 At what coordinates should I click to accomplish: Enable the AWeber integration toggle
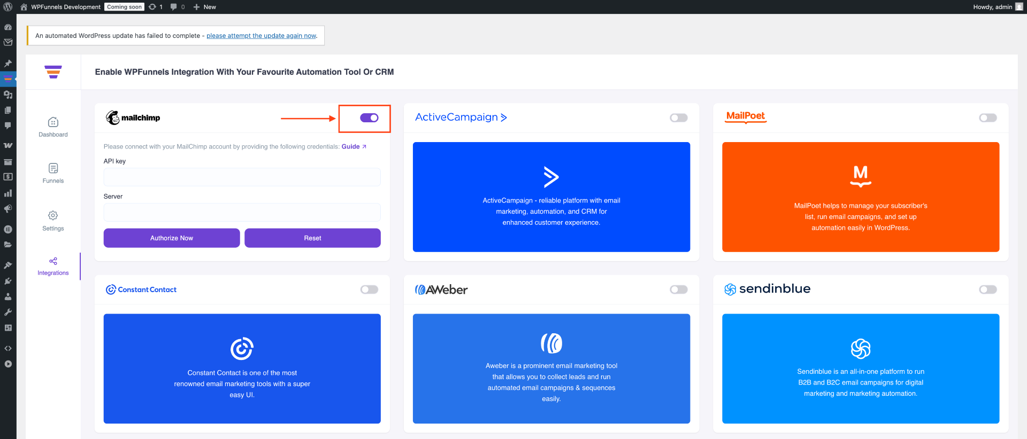679,289
